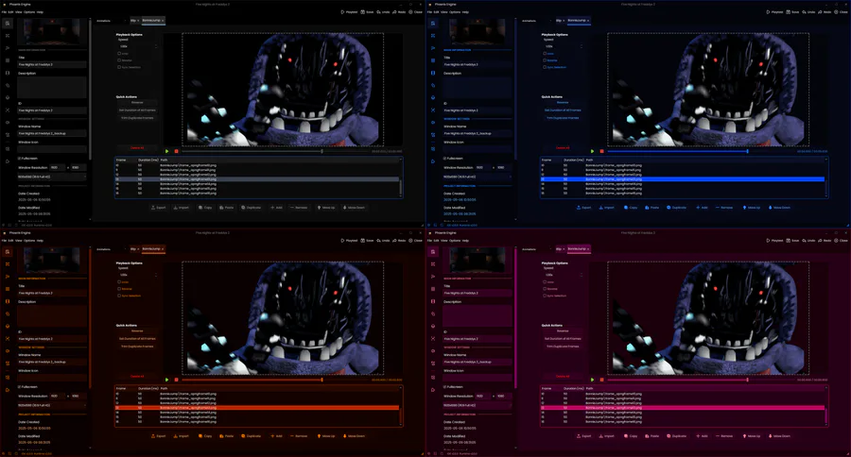Toggle Sync Selection in the blue-theme window
The height and width of the screenshot is (457, 851).
[x=545, y=67]
